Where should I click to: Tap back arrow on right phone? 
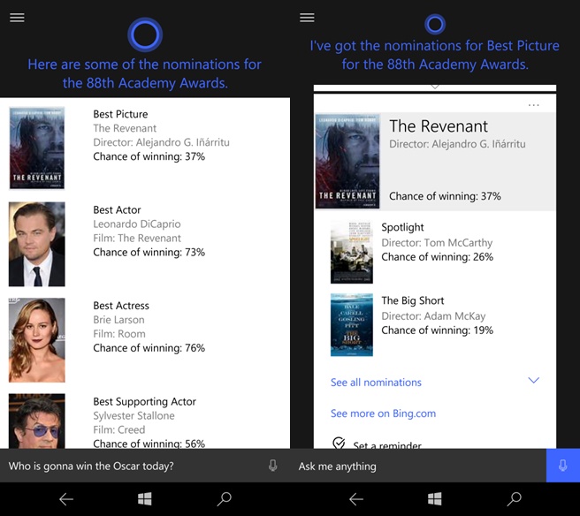356,499
